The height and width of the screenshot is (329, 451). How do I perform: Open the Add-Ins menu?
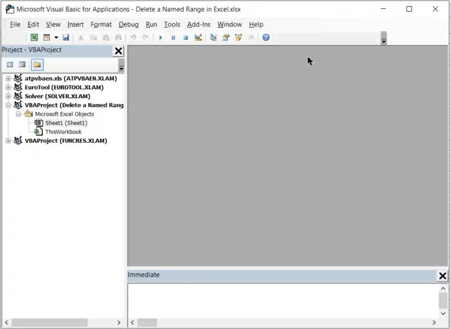coord(198,25)
